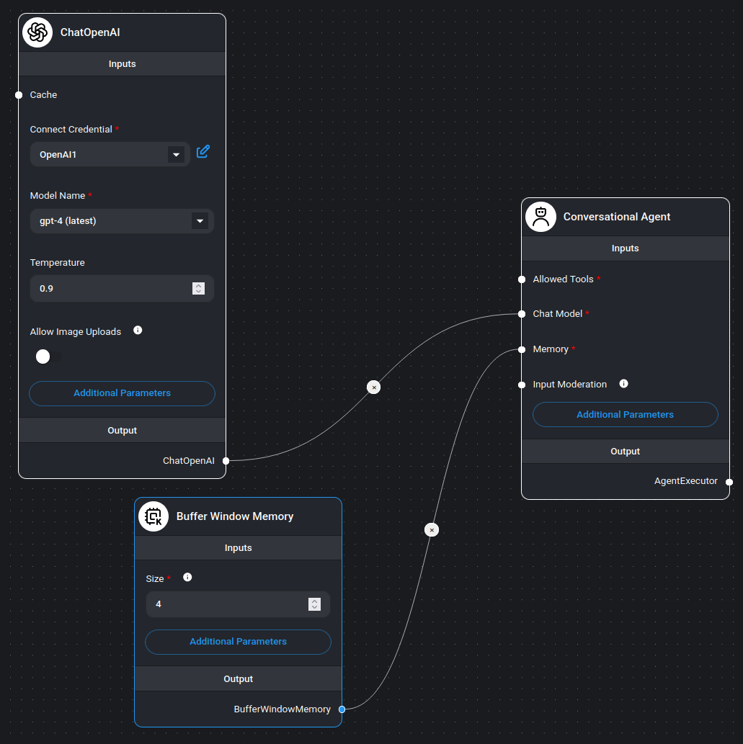The width and height of the screenshot is (743, 744).
Task: Click the Cache label
Action: (x=43, y=94)
